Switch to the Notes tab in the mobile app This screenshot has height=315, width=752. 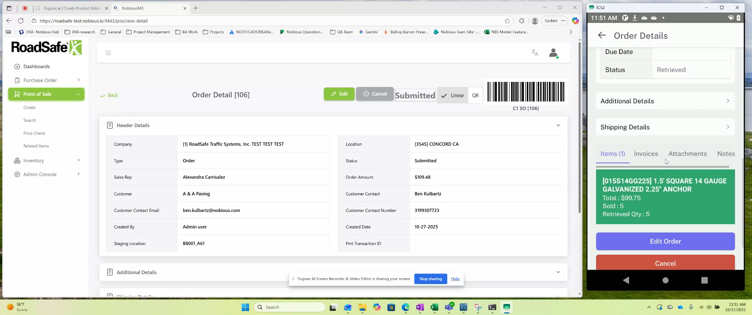[726, 154]
